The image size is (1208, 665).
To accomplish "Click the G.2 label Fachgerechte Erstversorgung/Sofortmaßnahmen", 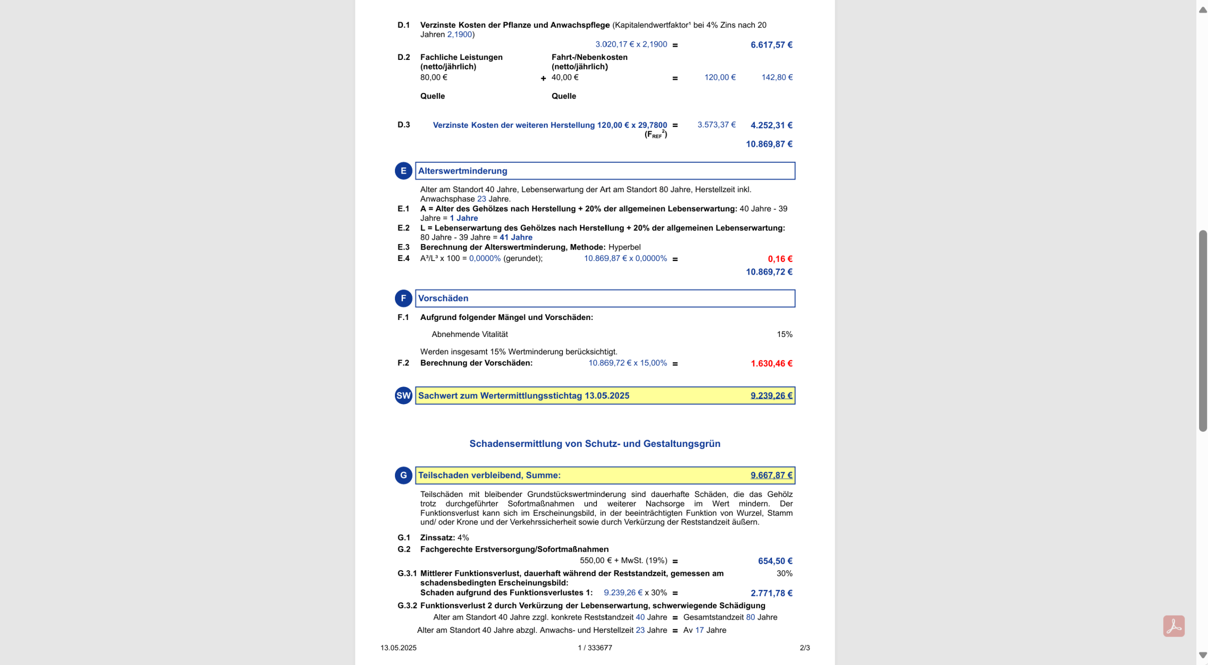I will (x=514, y=549).
